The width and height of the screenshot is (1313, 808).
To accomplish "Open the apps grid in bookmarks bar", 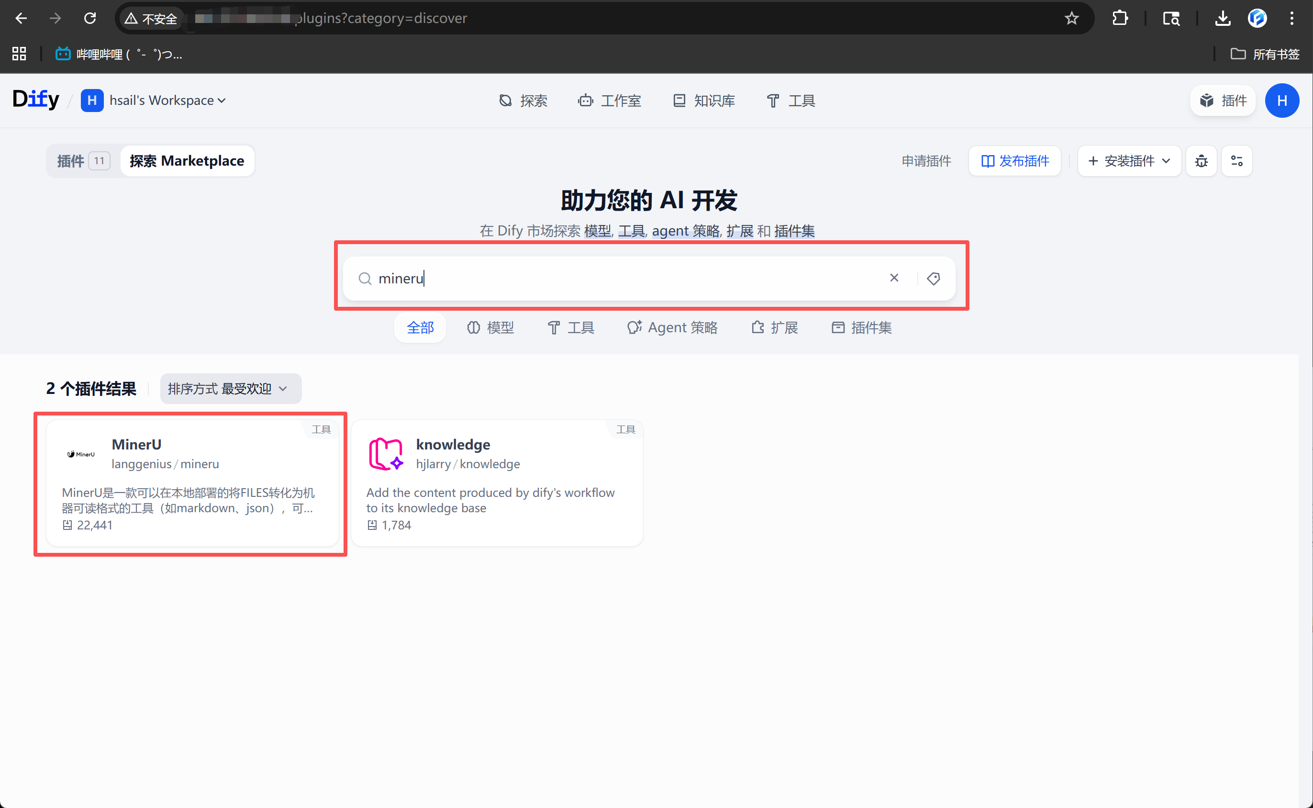I will click(x=19, y=54).
